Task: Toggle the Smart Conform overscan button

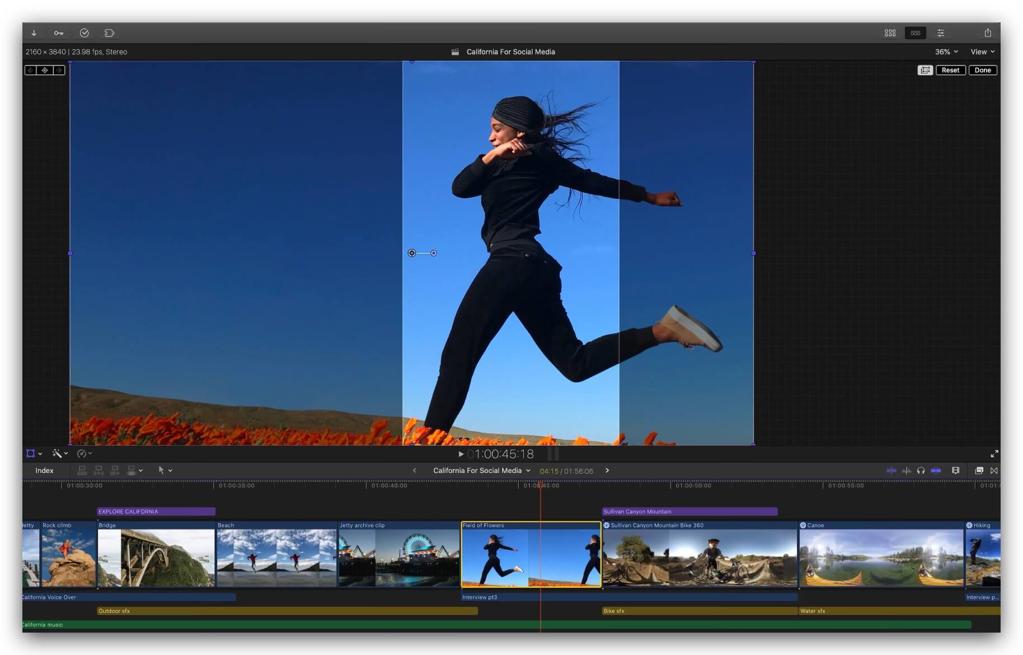Action: pos(925,70)
